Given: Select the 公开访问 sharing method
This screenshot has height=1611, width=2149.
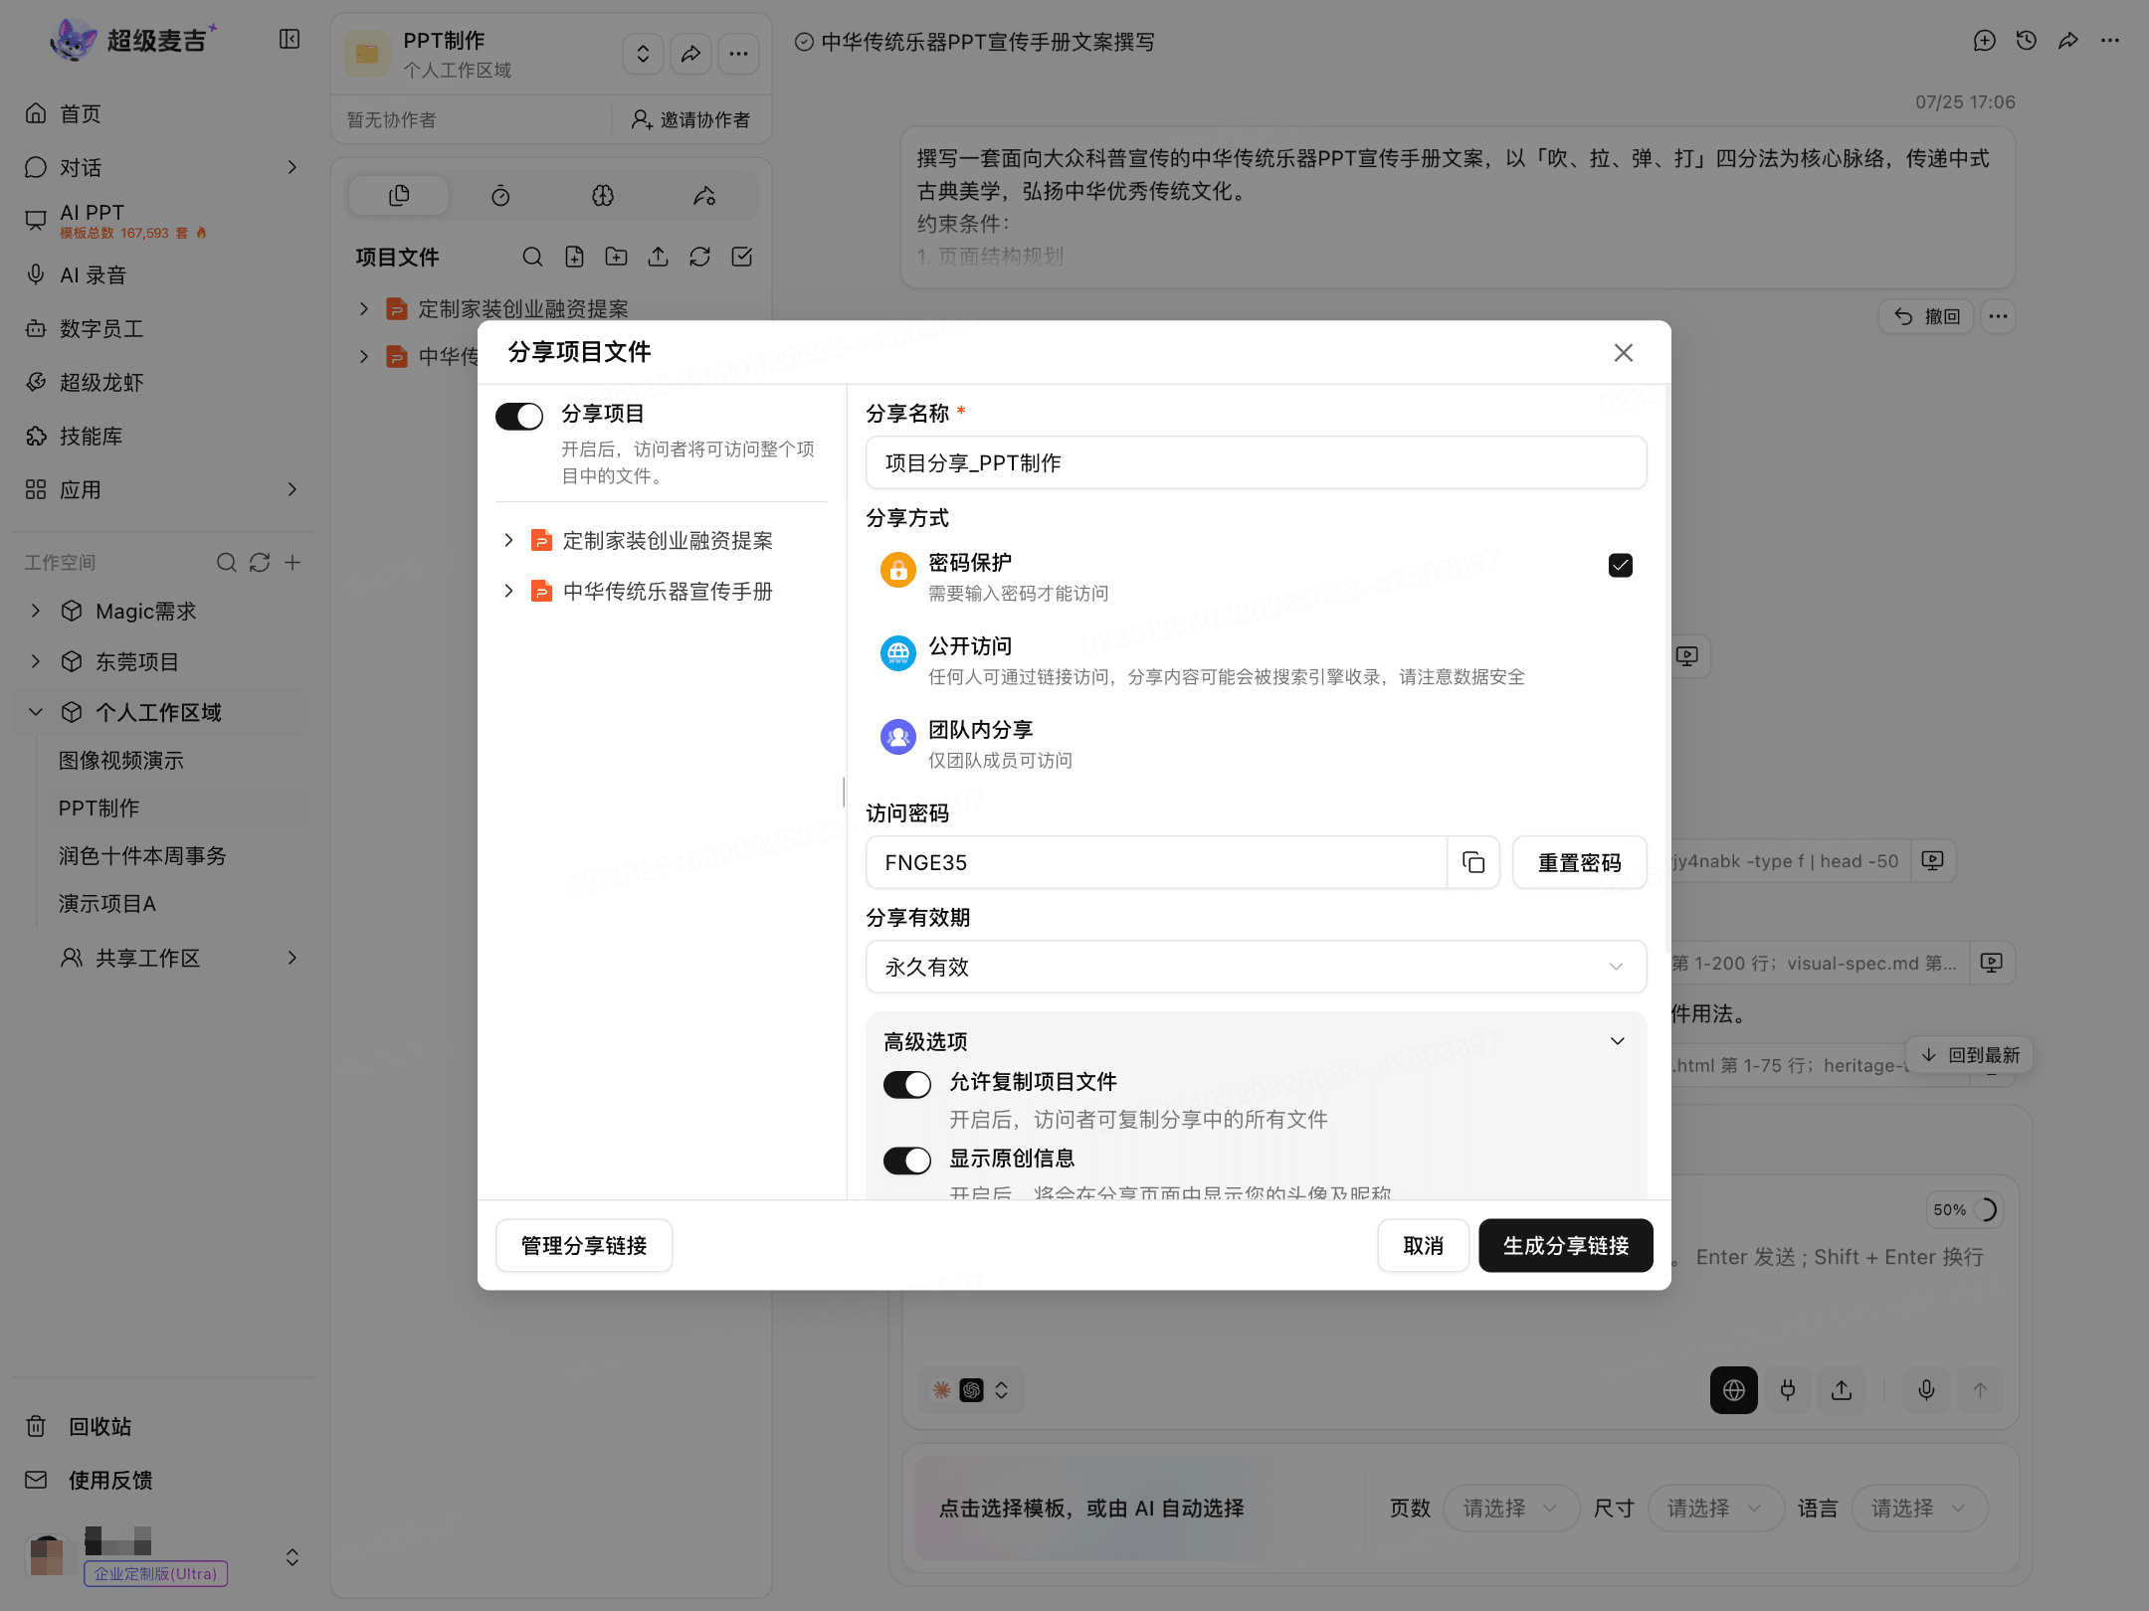Looking at the screenshot, I should [x=1256, y=660].
